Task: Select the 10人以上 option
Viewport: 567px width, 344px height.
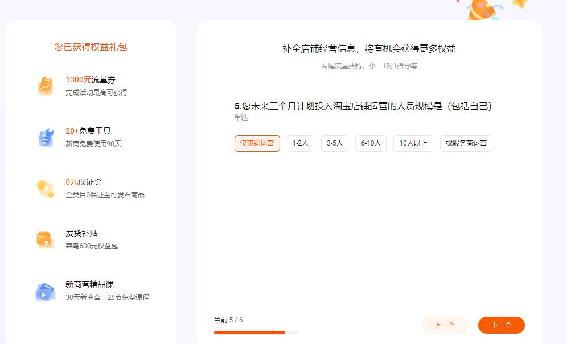Action: click(x=413, y=143)
